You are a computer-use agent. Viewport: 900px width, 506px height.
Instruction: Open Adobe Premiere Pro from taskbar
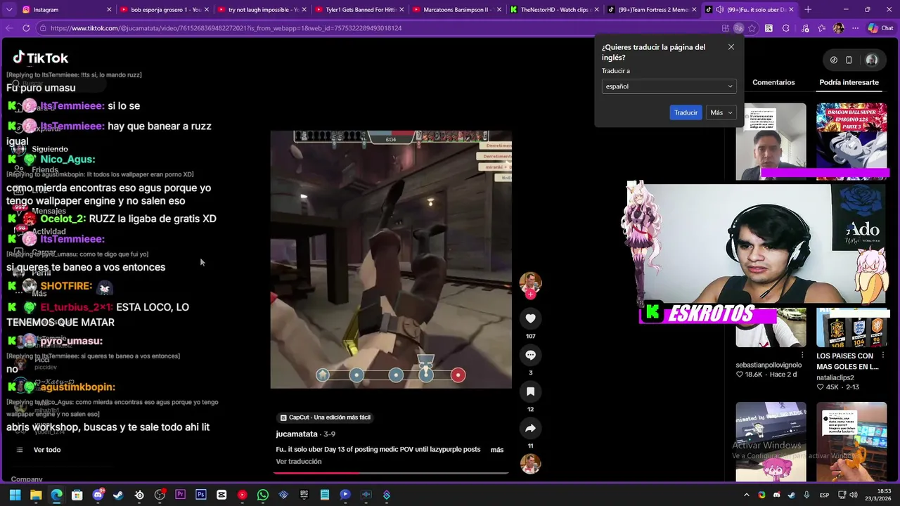coord(180,495)
